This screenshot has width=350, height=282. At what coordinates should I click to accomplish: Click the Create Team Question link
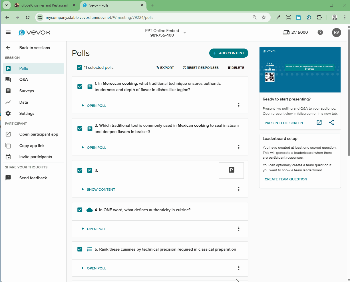[x=285, y=179]
